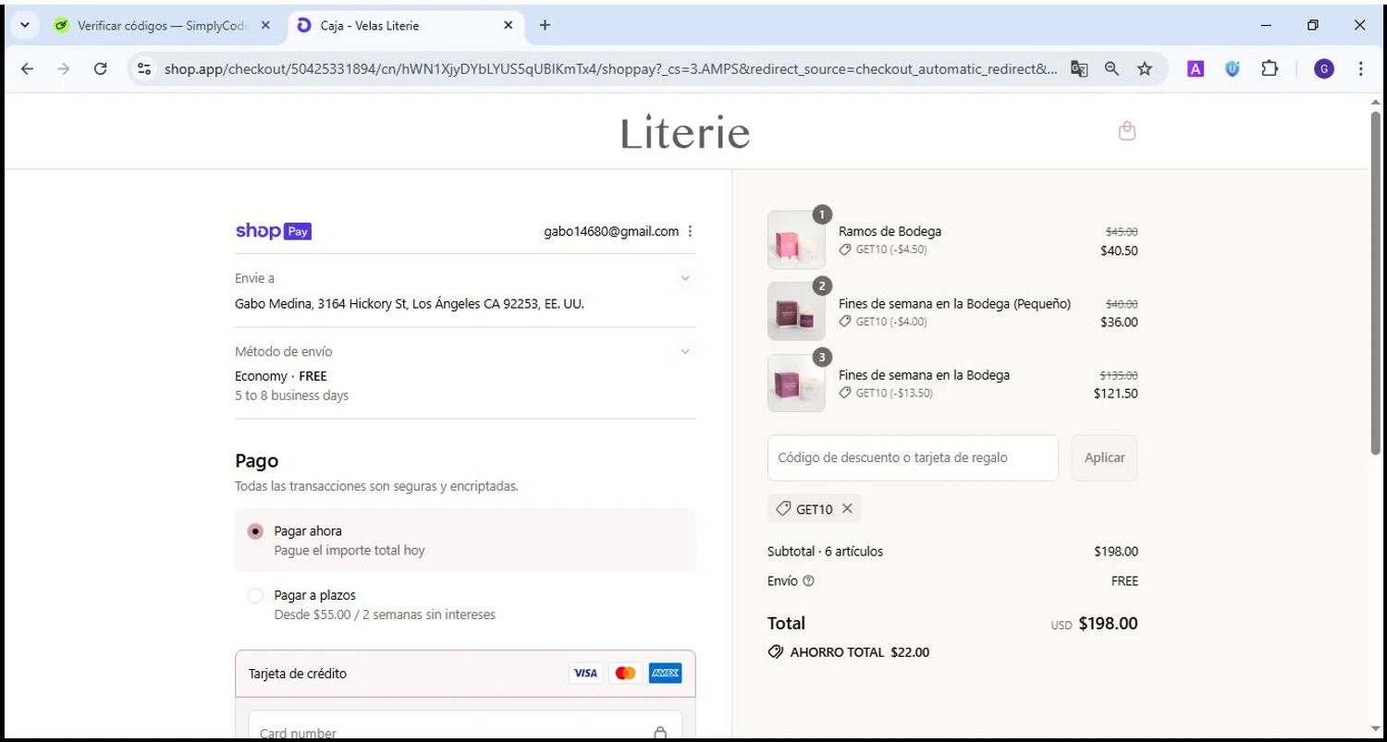Click the Pago section heading
1387x742 pixels.
point(256,461)
